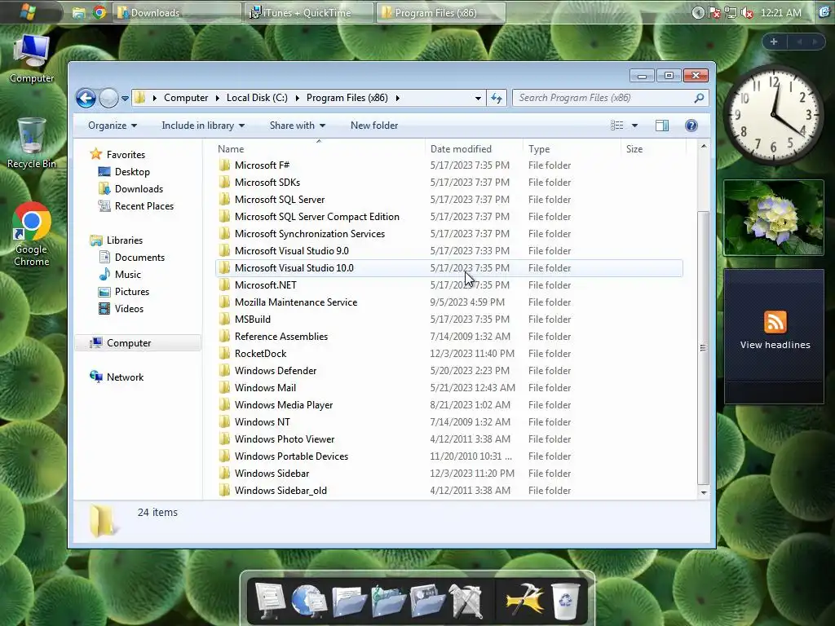835x626 pixels.
Task: Expand arrow after Program Files (x86) breadcrumb
Action: pos(397,98)
